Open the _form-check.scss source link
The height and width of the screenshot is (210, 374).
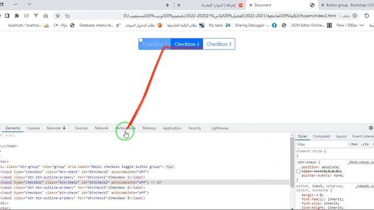[x=361, y=162]
